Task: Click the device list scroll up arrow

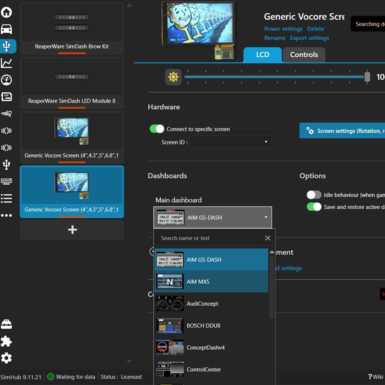Action: point(129,5)
